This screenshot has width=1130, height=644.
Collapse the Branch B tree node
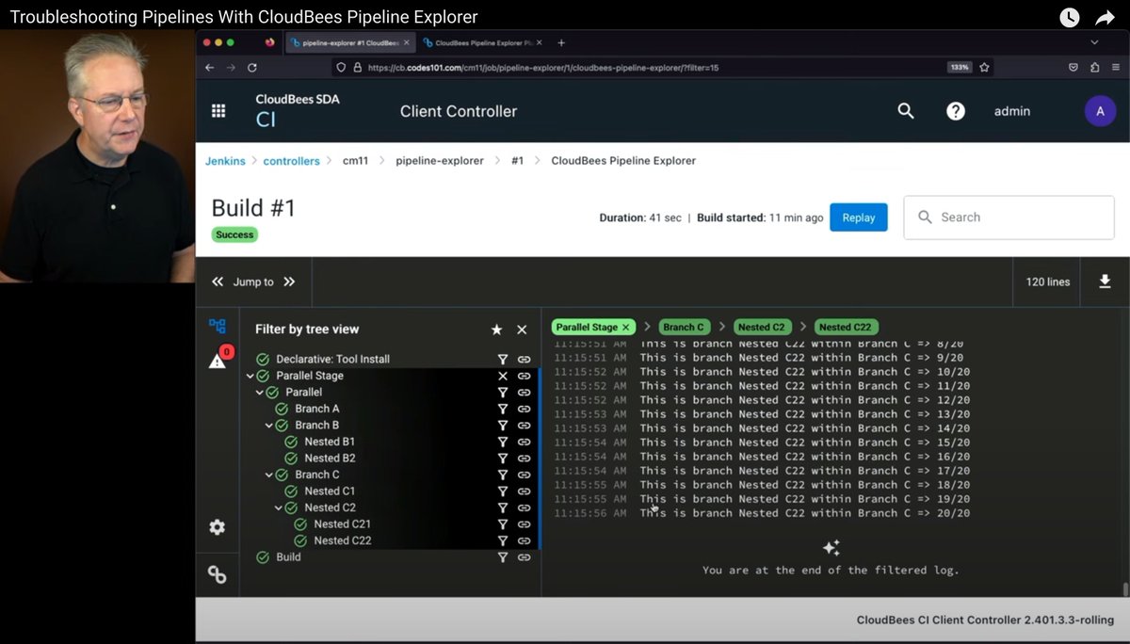pos(269,426)
